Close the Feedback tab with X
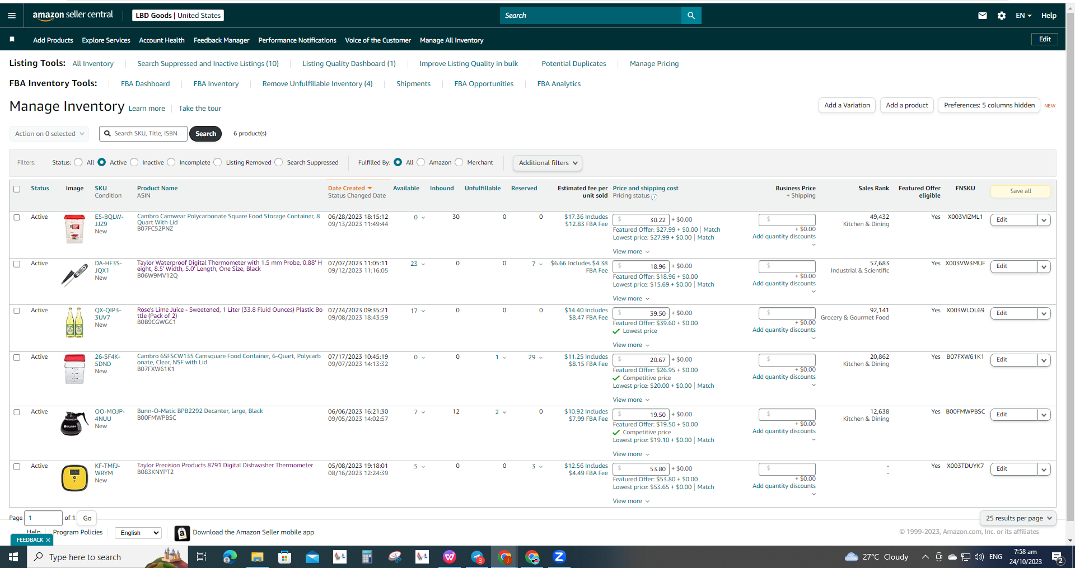Screen dimensions: 1075x568 coord(48,540)
